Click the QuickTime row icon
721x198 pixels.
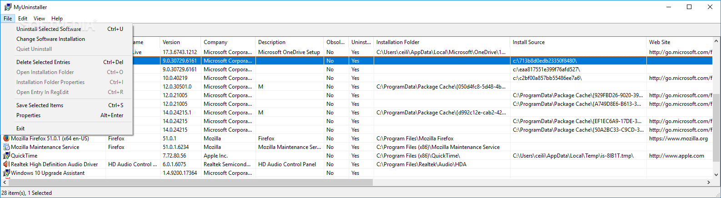click(6, 156)
